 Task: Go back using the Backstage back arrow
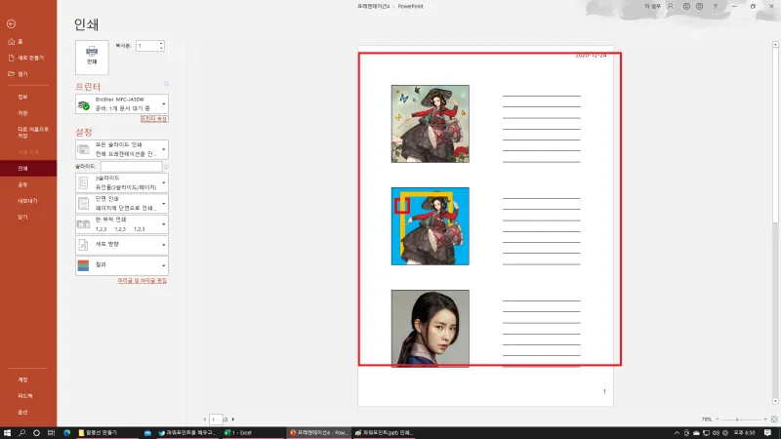(11, 23)
